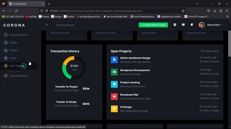The height and width of the screenshot is (129, 231).
Task: Bookmark this page with star icon
Action: [183, 11]
